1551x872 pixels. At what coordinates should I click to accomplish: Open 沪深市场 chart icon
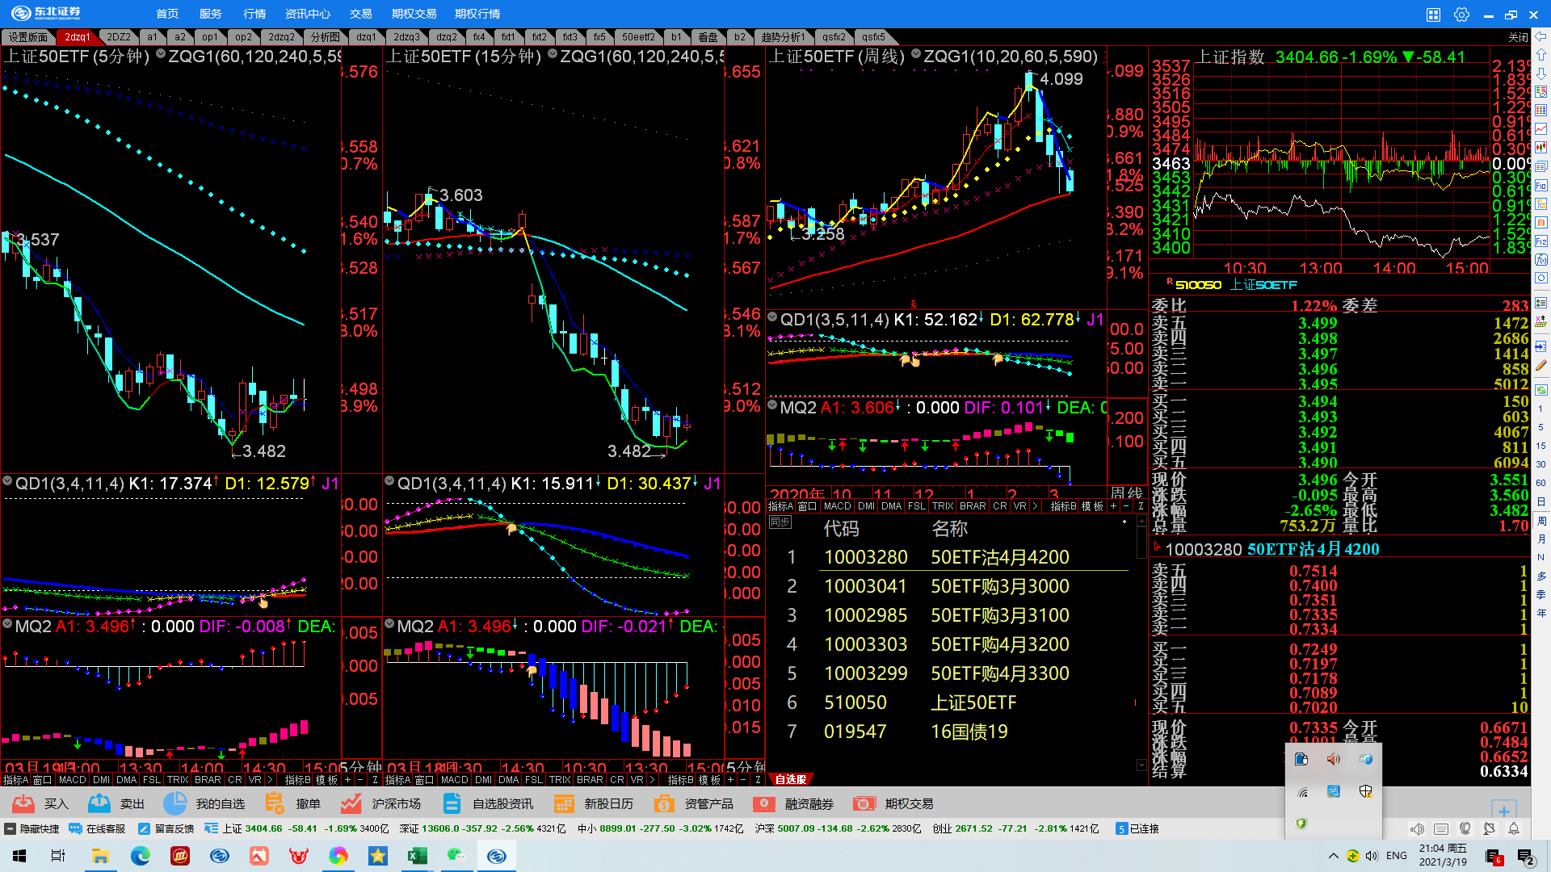(351, 803)
